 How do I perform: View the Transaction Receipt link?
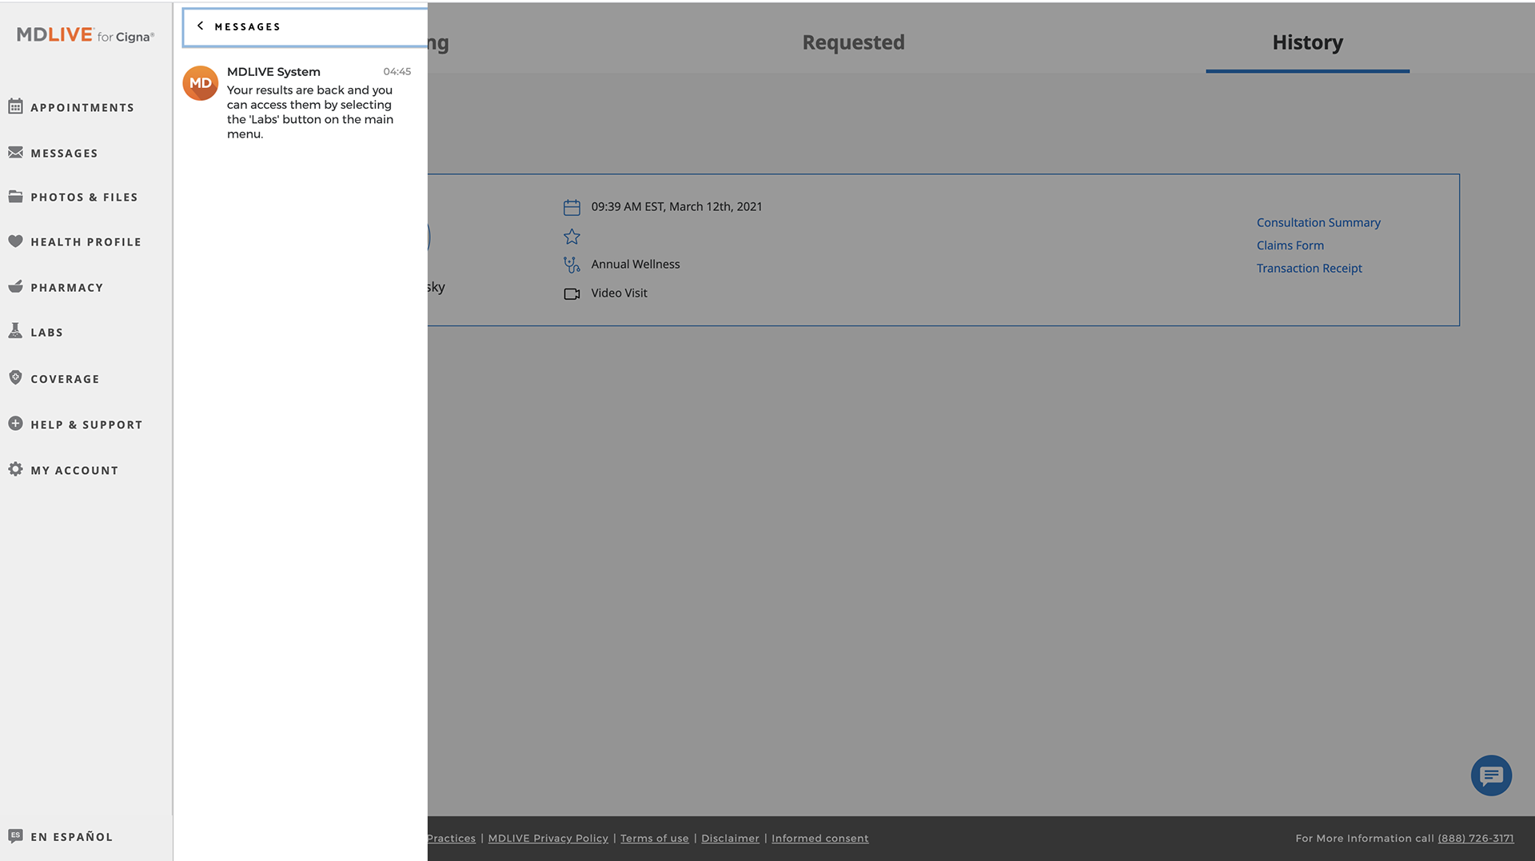point(1309,268)
